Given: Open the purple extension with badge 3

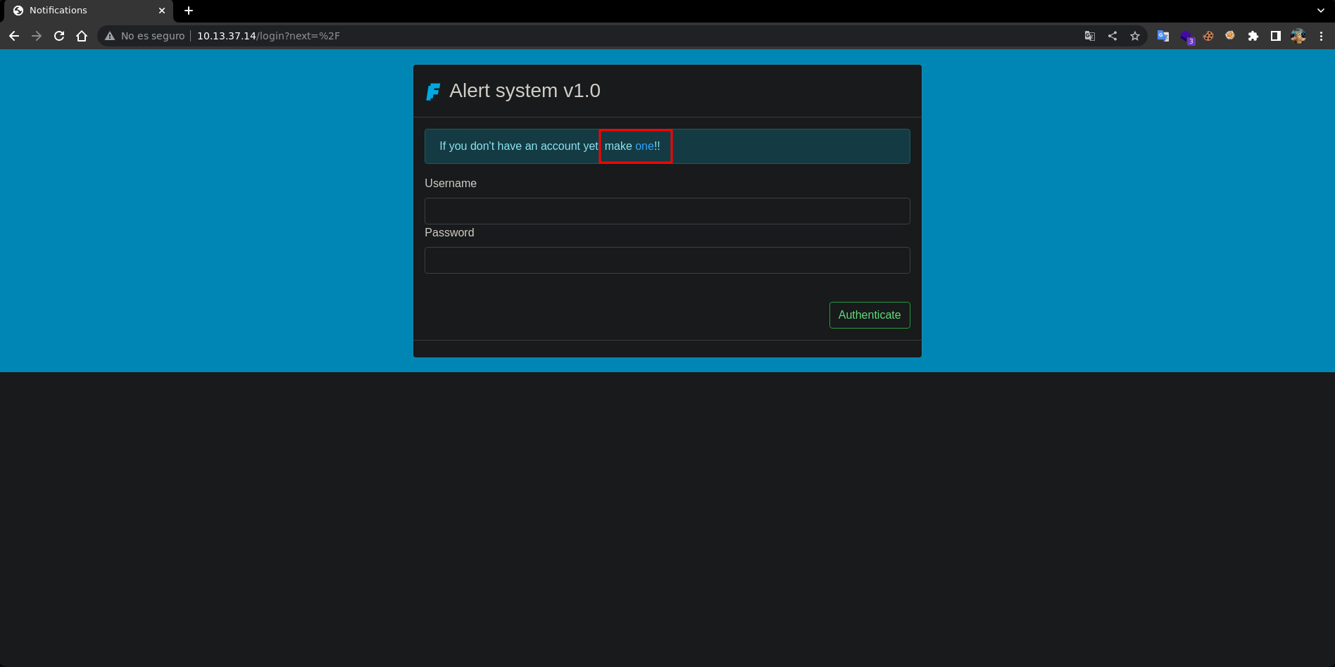Looking at the screenshot, I should point(1186,37).
